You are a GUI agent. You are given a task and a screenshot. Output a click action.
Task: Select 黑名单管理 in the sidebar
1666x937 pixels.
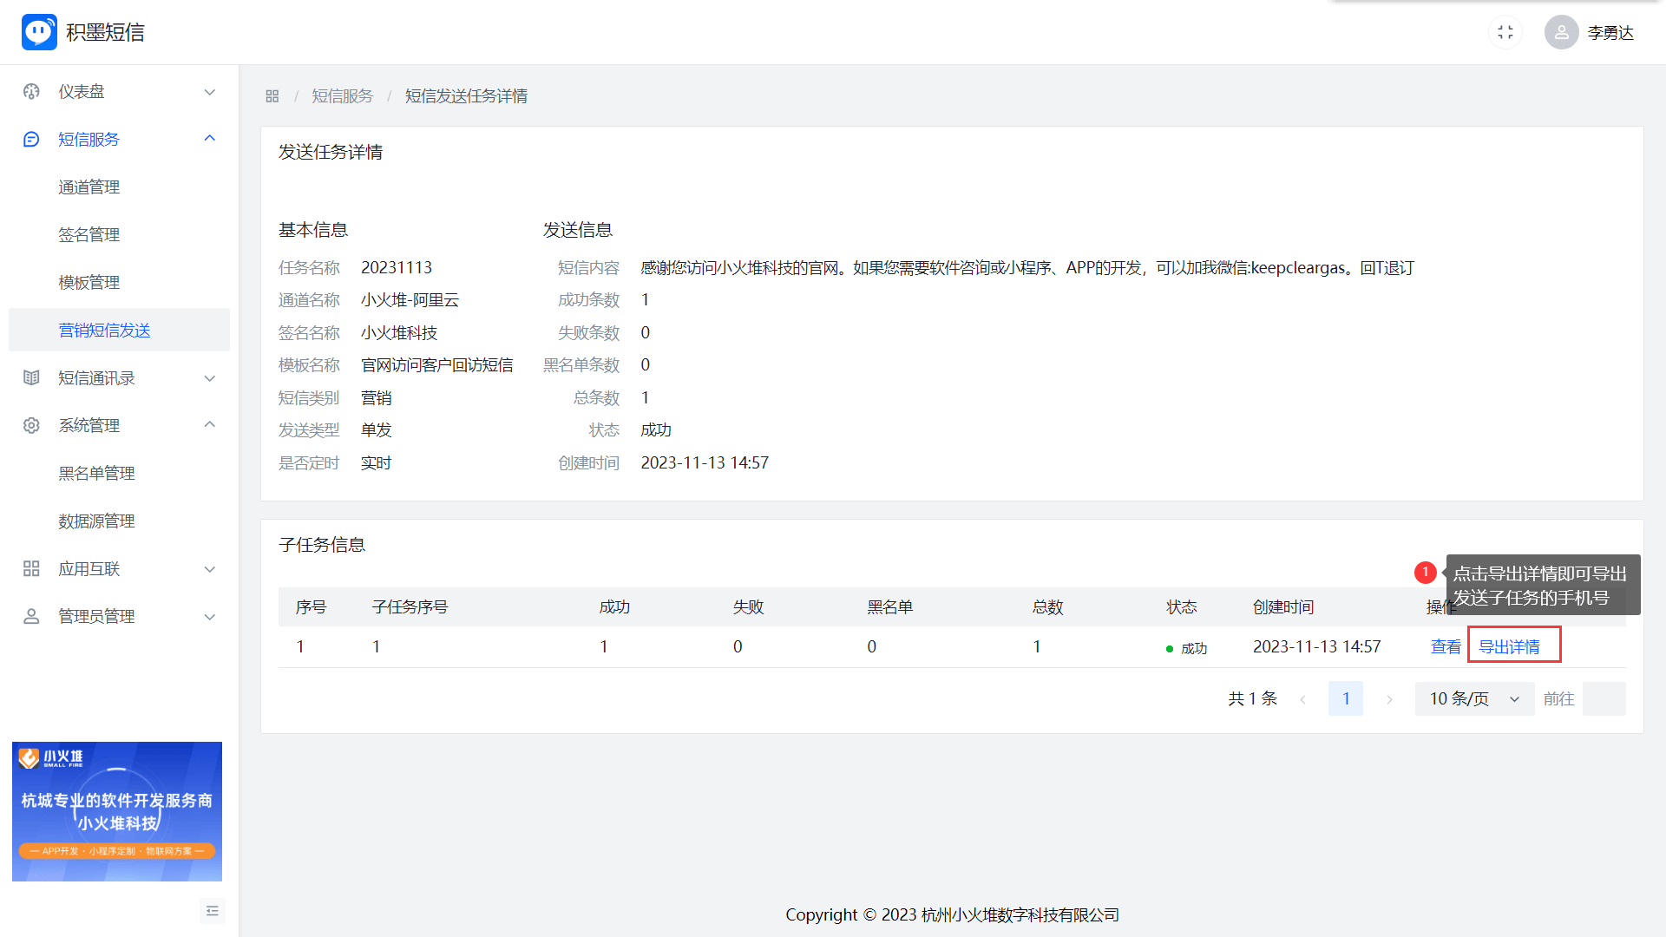coord(96,474)
